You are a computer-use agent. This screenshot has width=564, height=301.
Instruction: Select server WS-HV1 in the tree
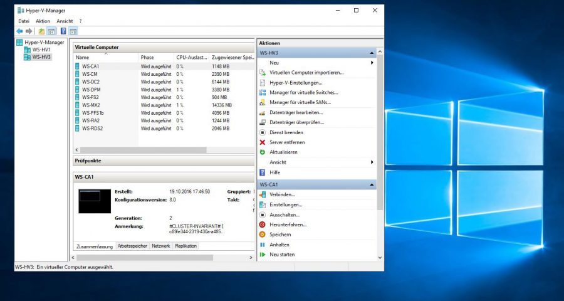pyautogui.click(x=38, y=50)
